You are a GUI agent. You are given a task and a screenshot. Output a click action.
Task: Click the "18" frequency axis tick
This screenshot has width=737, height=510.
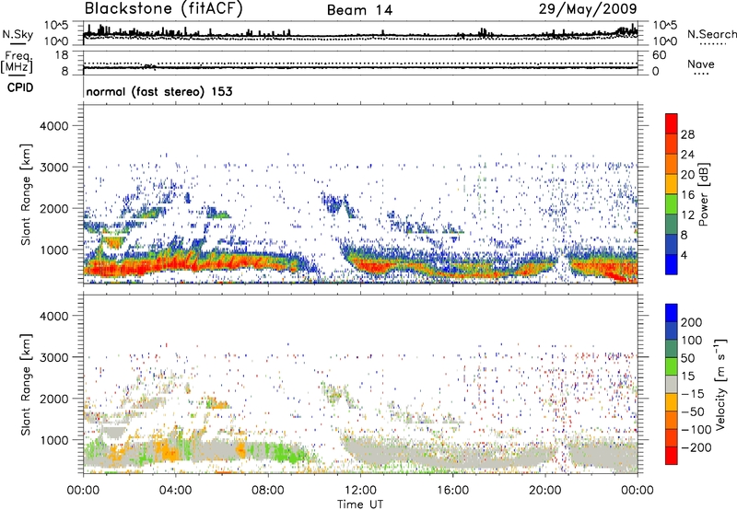pyautogui.click(x=62, y=55)
